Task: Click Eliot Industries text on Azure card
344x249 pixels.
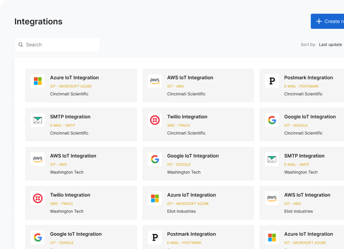Action: click(182, 211)
